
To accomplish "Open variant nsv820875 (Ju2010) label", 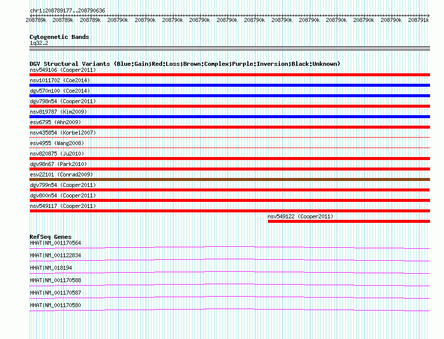I will click(x=57, y=154).
